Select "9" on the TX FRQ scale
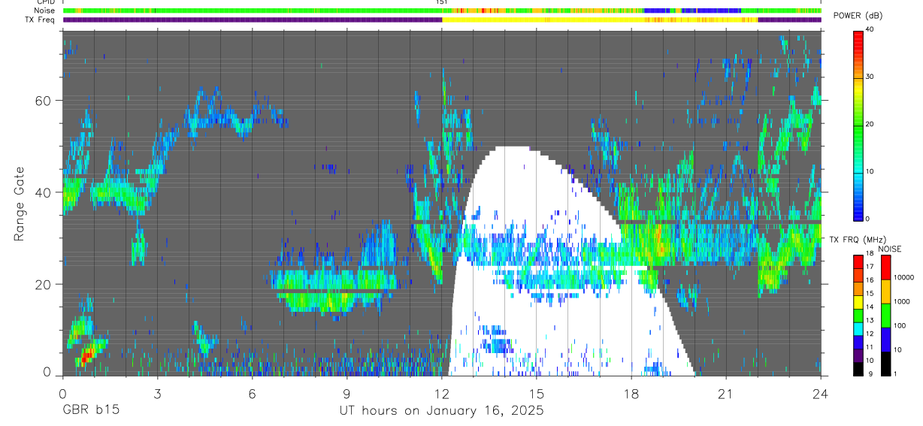 click(x=870, y=374)
